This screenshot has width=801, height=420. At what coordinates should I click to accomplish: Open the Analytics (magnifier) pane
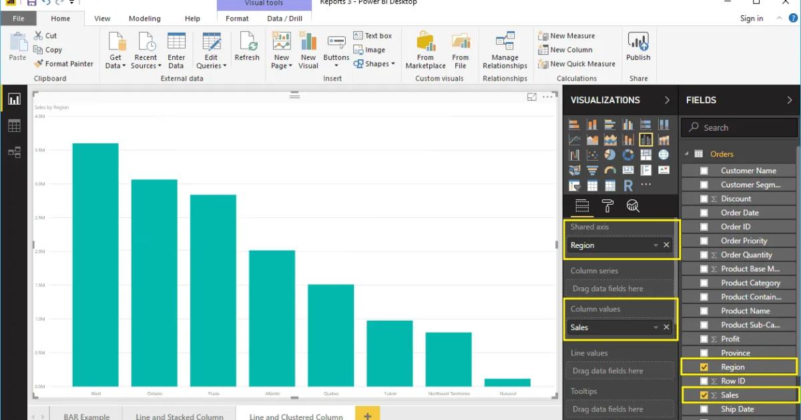pos(633,205)
